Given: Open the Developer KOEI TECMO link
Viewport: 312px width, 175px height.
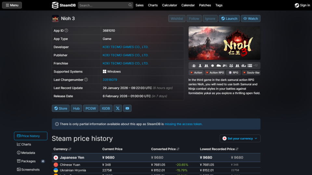Looking at the screenshot, I should [x=125, y=47].
